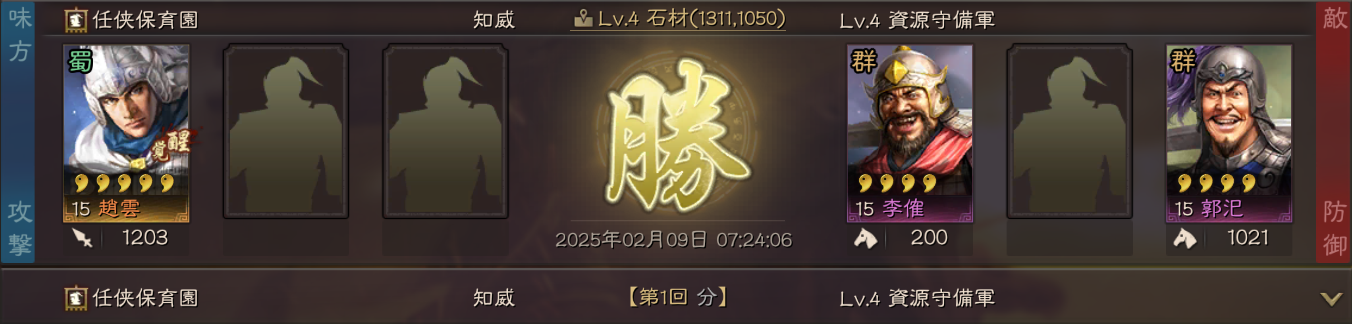The image size is (1352, 324).
Task: Open the 【第1回 分】 round entry
Action: 677,297
